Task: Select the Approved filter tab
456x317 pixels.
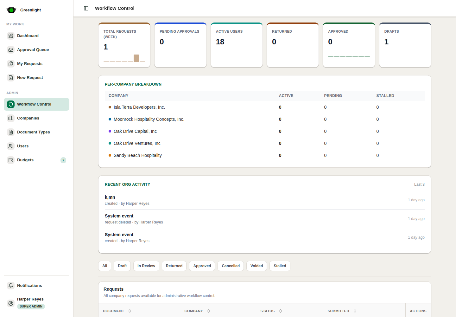Action: coord(202,266)
